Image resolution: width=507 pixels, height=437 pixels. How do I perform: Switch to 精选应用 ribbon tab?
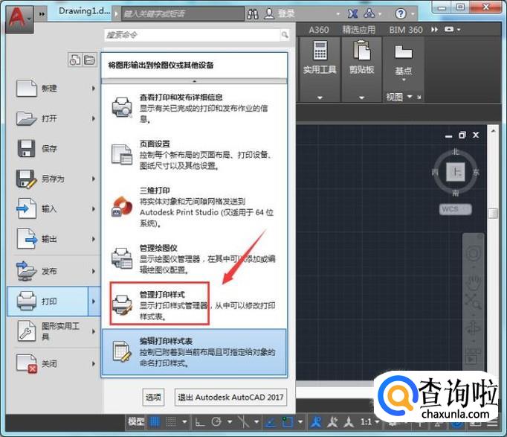(359, 30)
